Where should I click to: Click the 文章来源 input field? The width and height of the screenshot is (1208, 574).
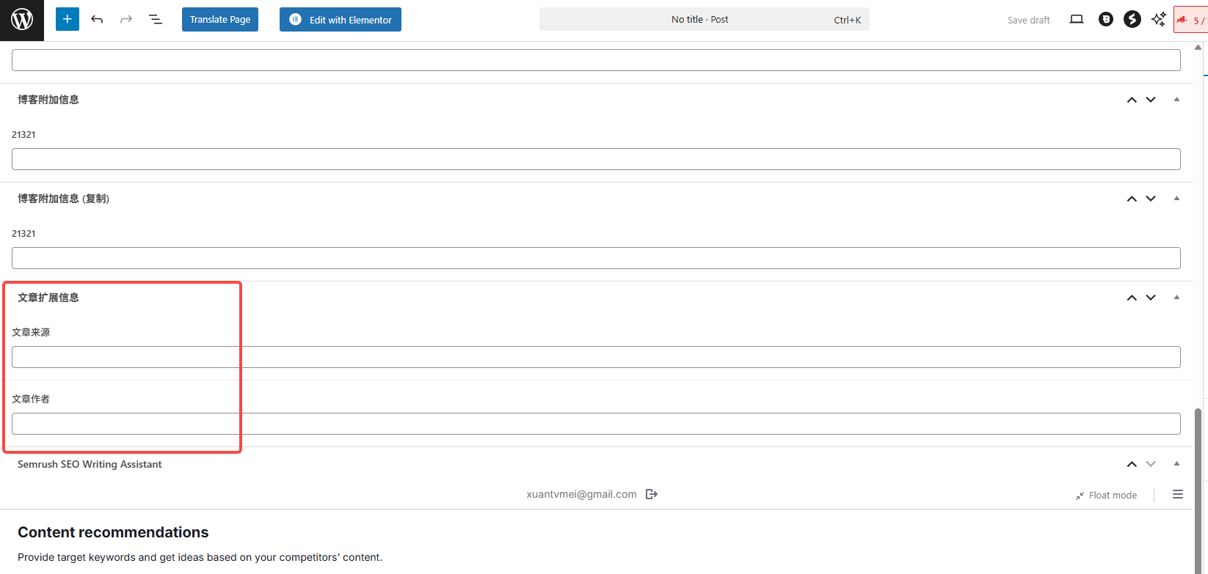[x=596, y=357]
